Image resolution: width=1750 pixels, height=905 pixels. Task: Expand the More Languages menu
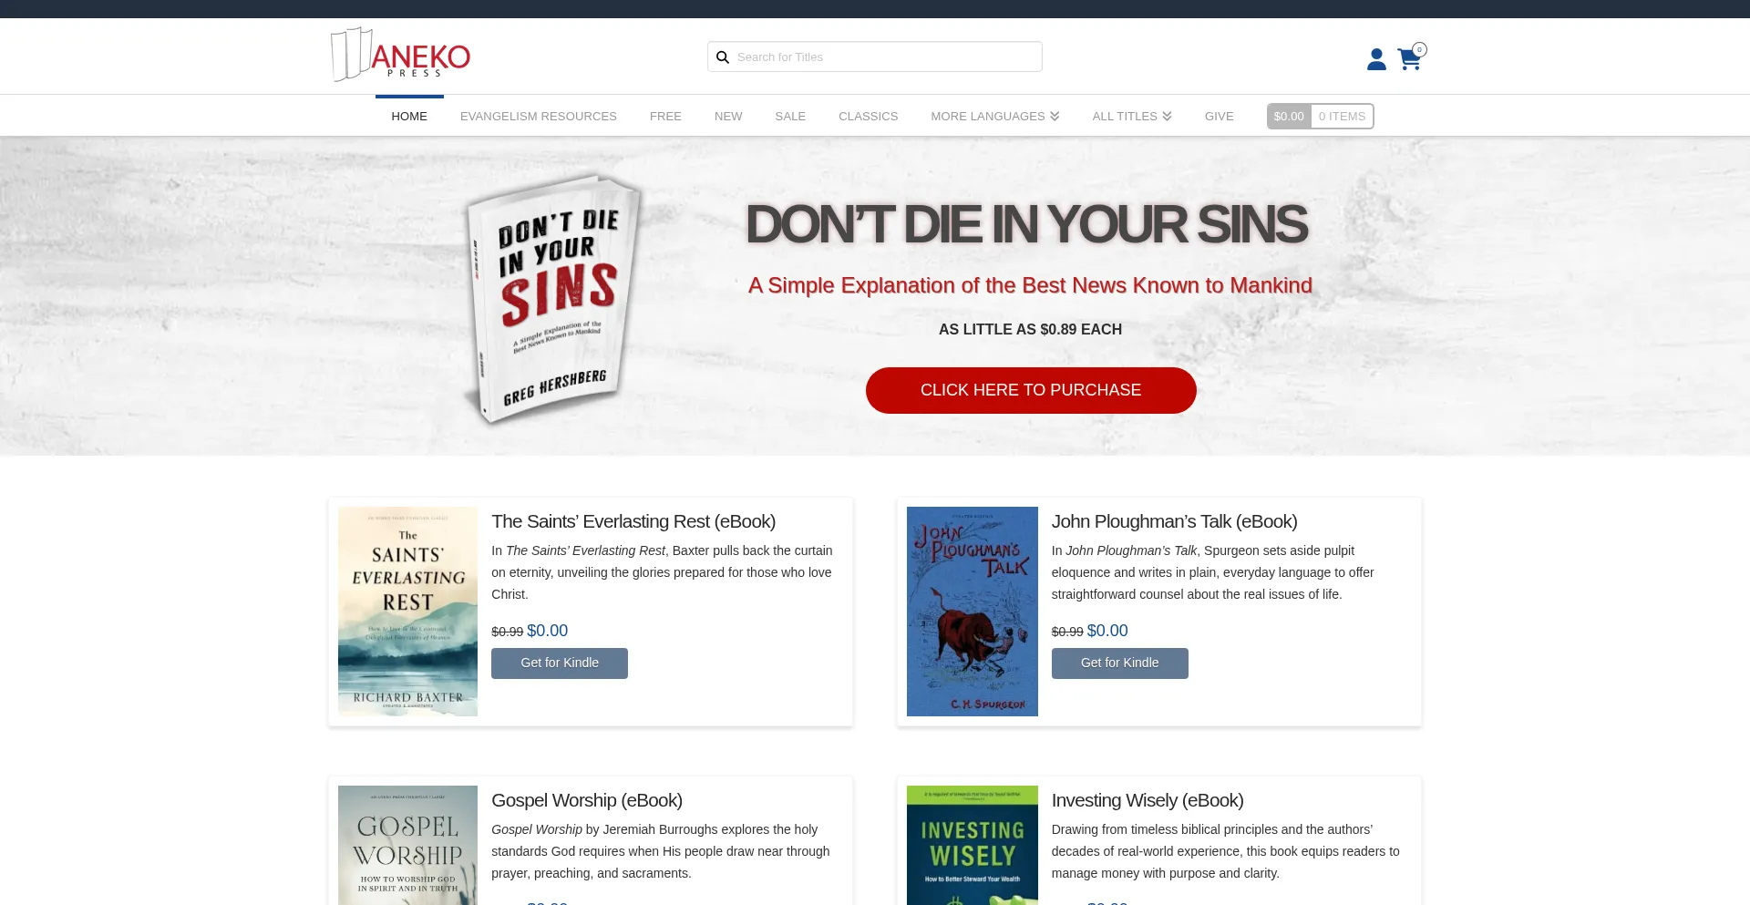[x=994, y=117]
